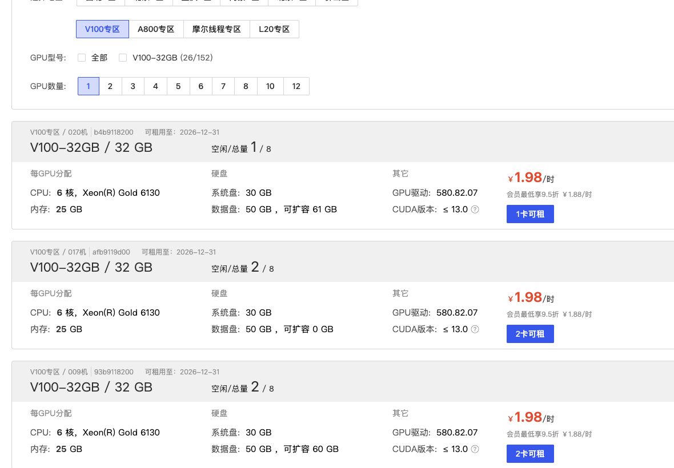This screenshot has width=674, height=468.
Task: Click 空闲/总量 1 / 8 text
Action: pos(241,148)
